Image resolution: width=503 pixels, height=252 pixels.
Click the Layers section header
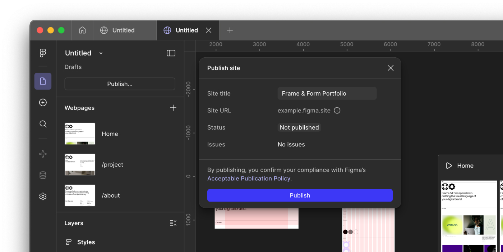click(74, 223)
